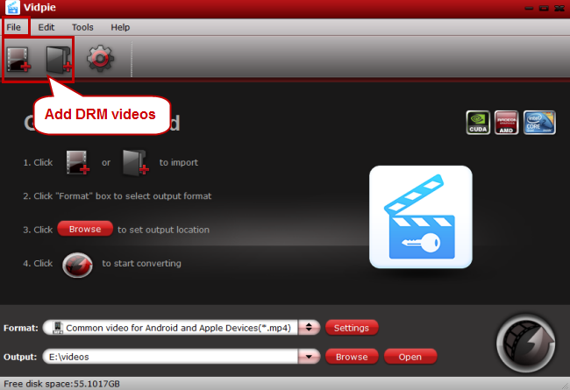Expand the Format dropdown arrows
This screenshot has width=570, height=390.
[309, 328]
